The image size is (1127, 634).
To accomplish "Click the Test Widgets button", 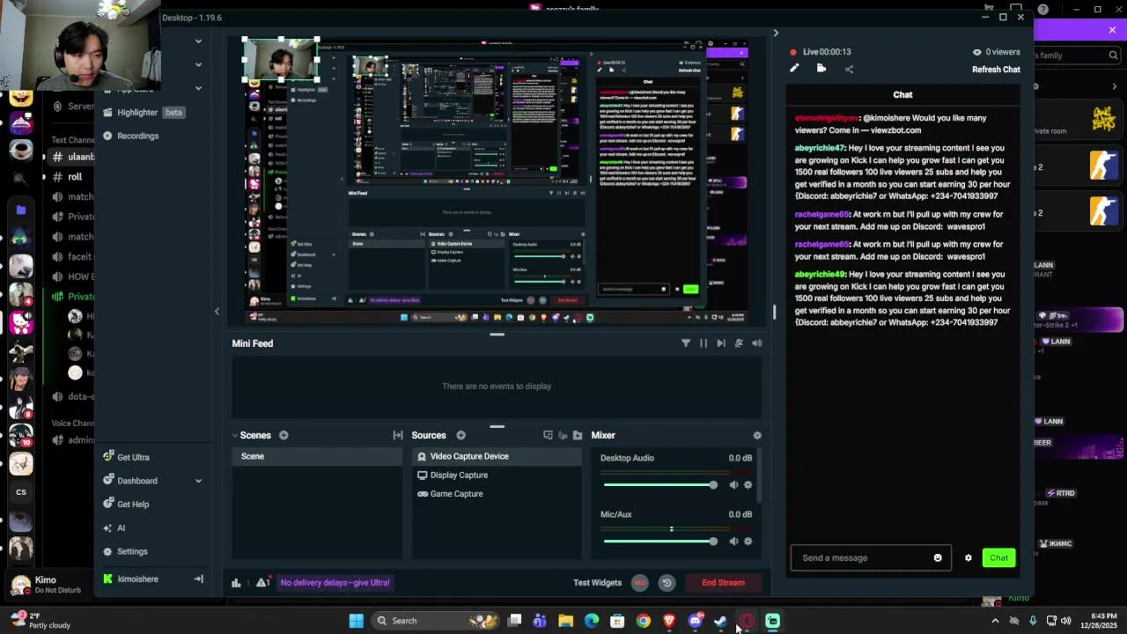I will pos(597,583).
